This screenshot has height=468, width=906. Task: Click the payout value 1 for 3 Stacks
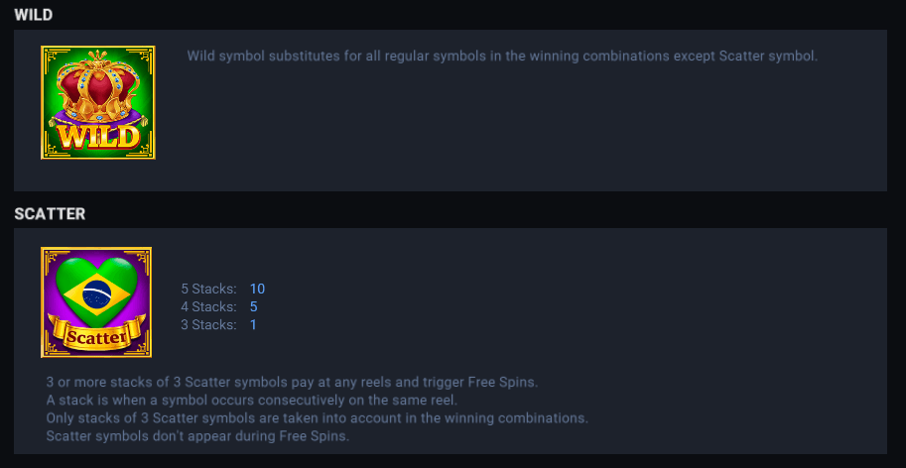[253, 324]
